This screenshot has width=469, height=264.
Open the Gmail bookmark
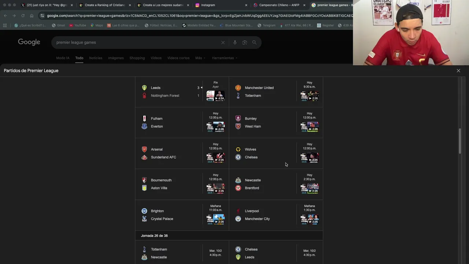pos(59,25)
